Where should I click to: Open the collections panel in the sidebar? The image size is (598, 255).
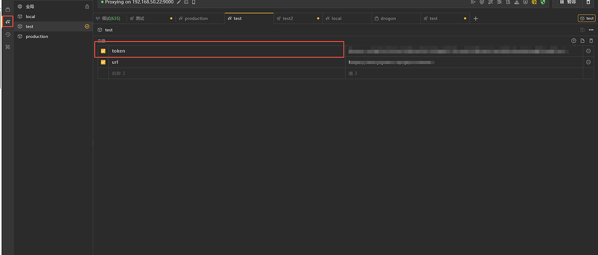point(8,9)
